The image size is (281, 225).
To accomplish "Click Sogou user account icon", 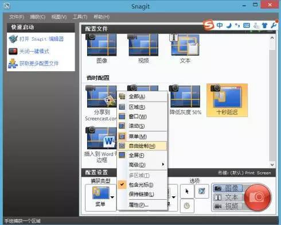I will coord(256,25).
